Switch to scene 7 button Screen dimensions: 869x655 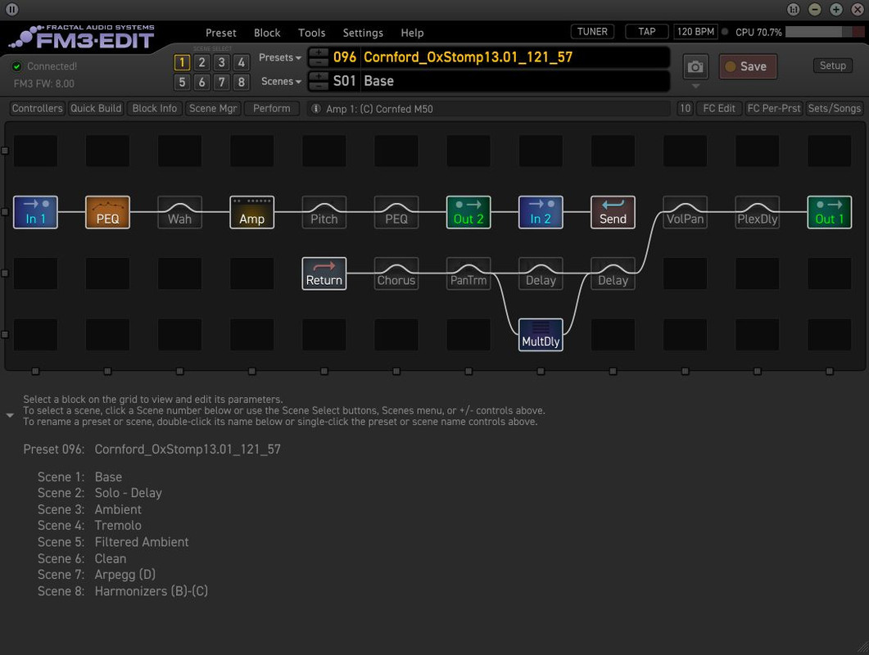point(222,82)
